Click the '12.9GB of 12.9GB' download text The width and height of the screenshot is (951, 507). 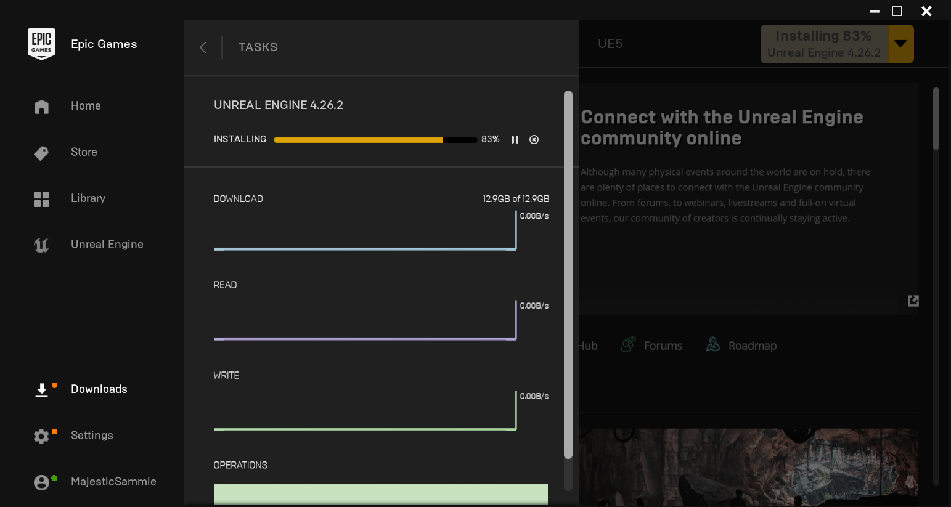click(516, 199)
